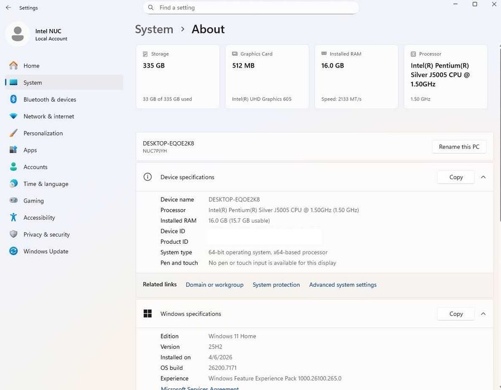Viewport: 501px width, 390px height.
Task: Open the Apps settings page
Action: pos(30,150)
